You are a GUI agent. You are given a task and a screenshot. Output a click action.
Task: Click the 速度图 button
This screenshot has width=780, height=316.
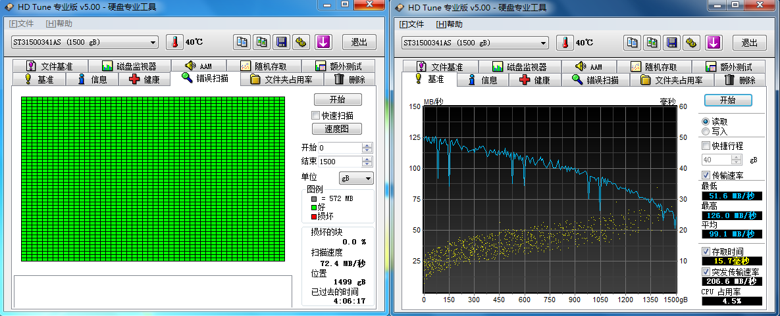337,129
